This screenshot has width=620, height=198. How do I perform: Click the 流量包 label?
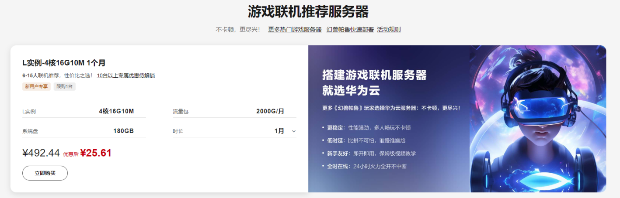tap(181, 112)
